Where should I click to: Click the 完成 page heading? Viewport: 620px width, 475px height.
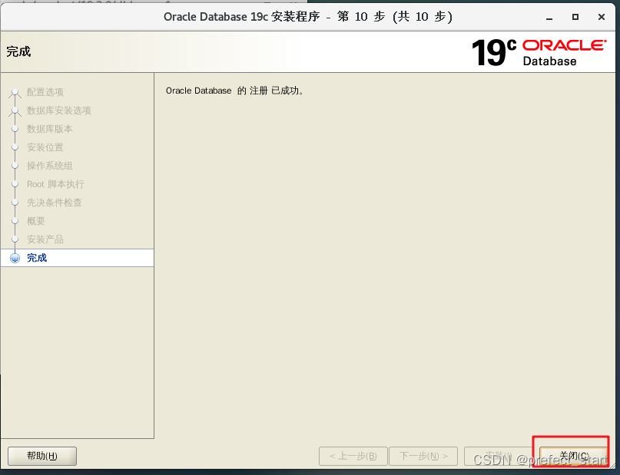18,51
